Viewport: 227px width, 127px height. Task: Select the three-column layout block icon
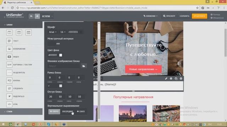(19, 32)
